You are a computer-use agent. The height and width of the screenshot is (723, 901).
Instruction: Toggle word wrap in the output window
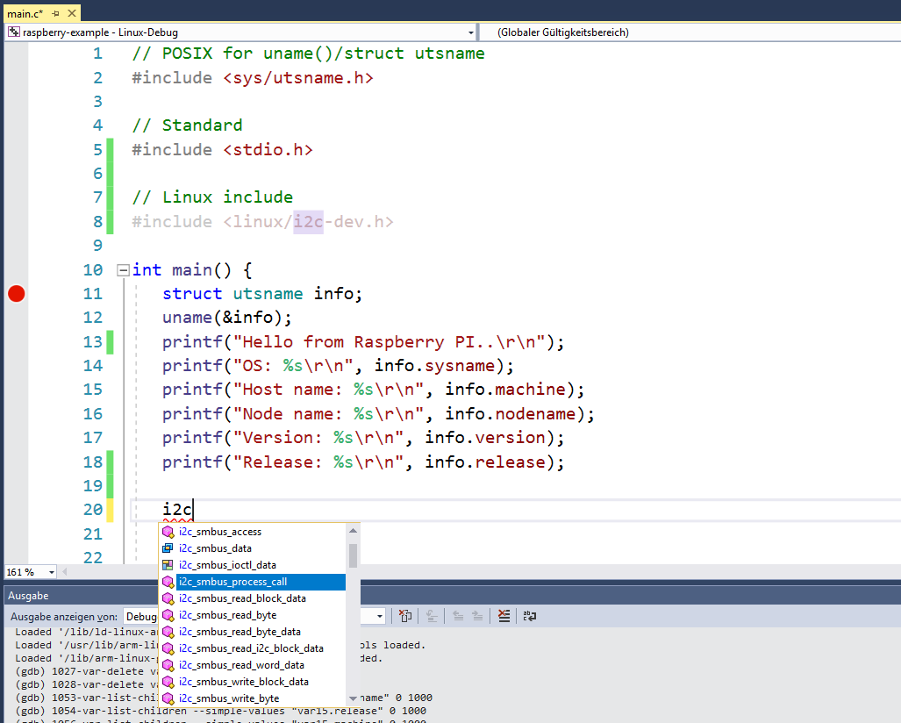click(529, 616)
